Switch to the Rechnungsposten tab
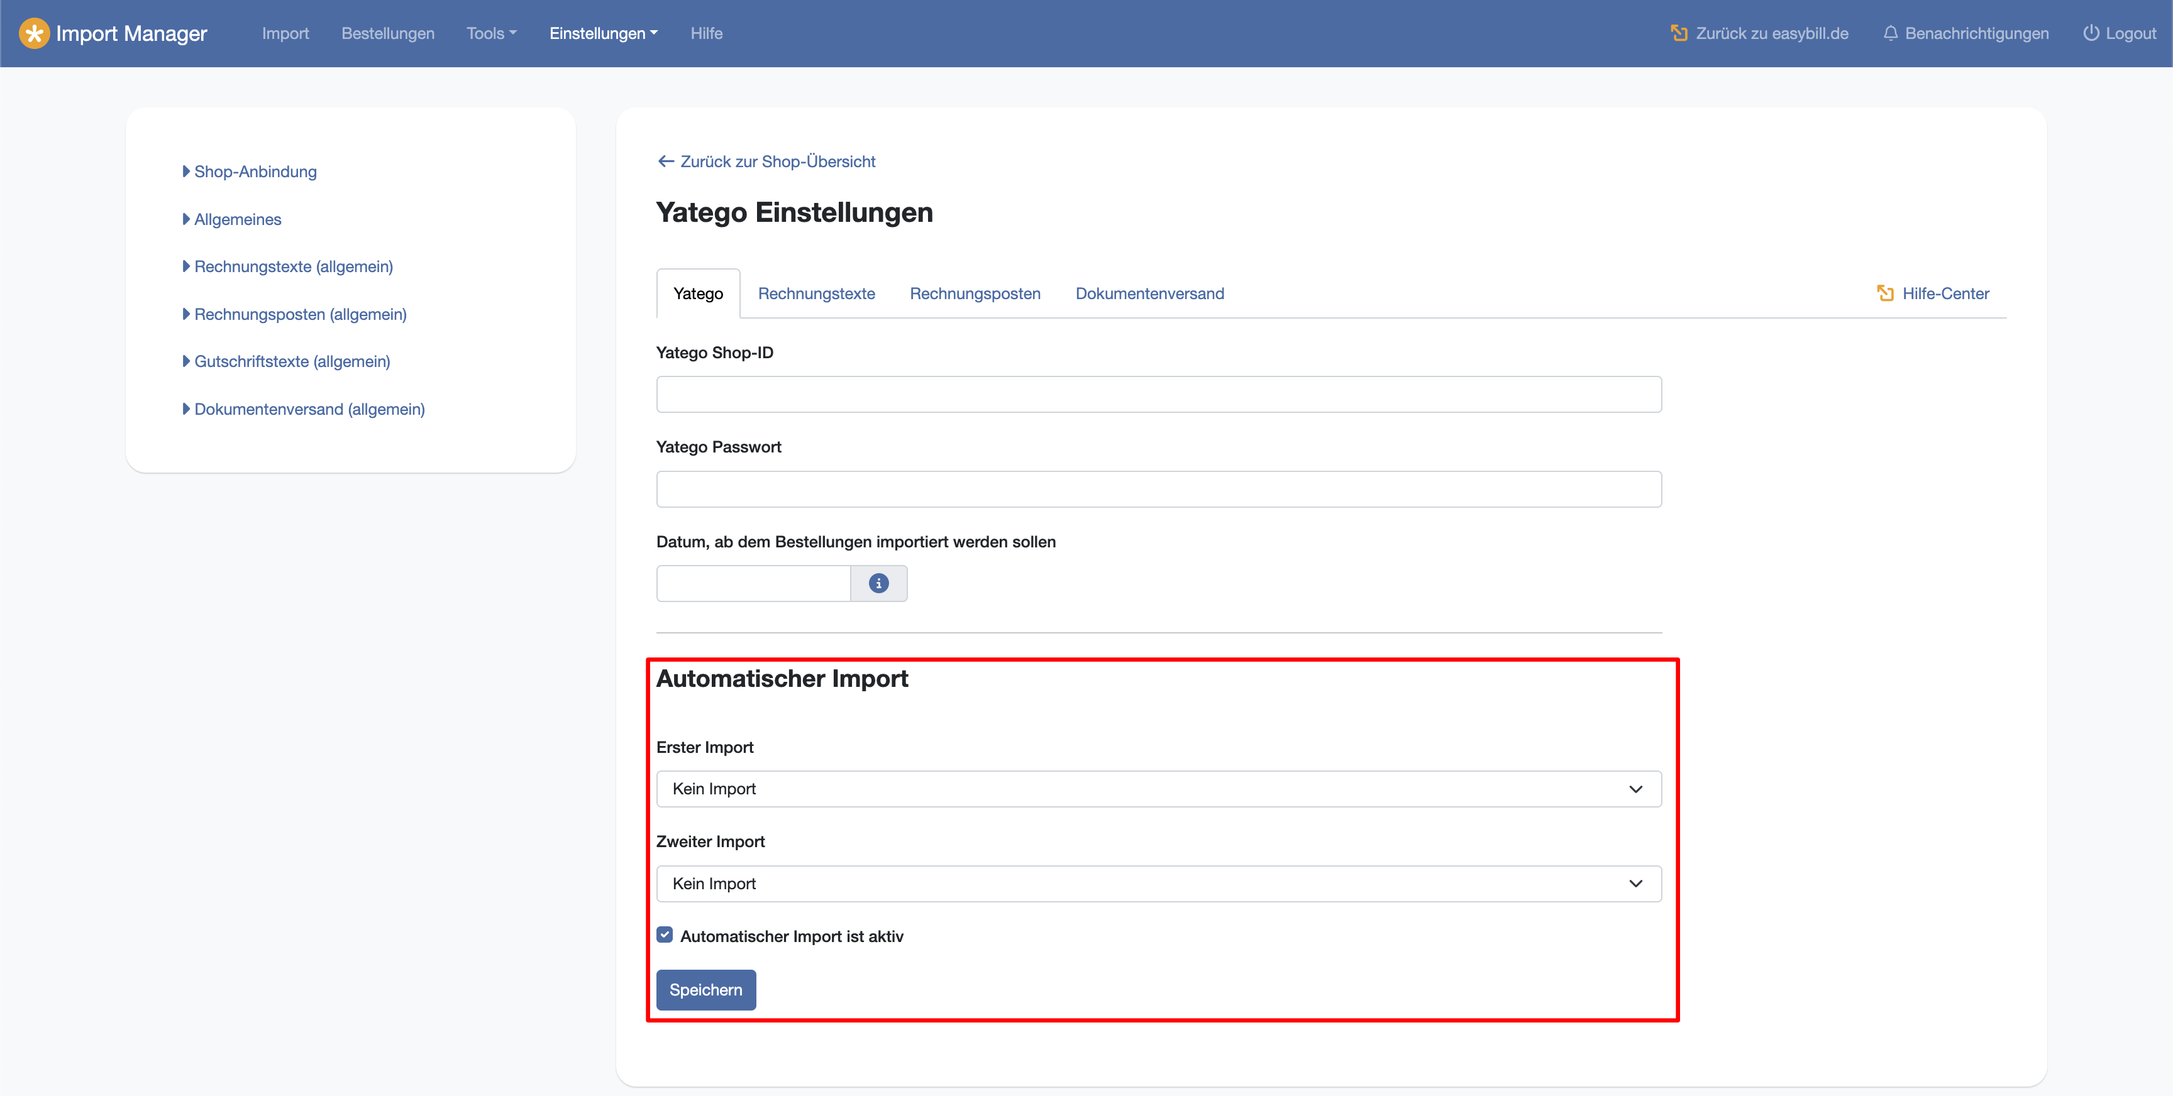Image resolution: width=2173 pixels, height=1096 pixels. tap(975, 293)
